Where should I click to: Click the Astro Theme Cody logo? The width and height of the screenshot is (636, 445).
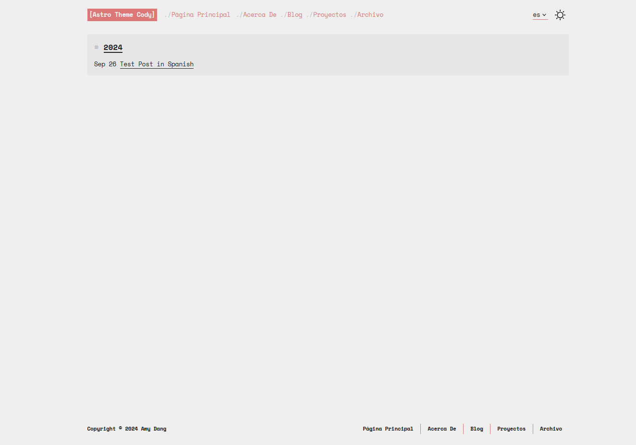pos(122,15)
